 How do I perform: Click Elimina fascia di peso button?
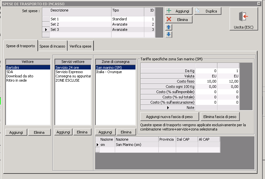[x=220, y=116]
